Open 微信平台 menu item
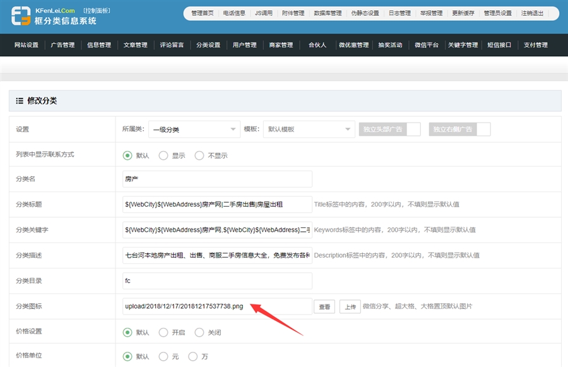 (426, 45)
